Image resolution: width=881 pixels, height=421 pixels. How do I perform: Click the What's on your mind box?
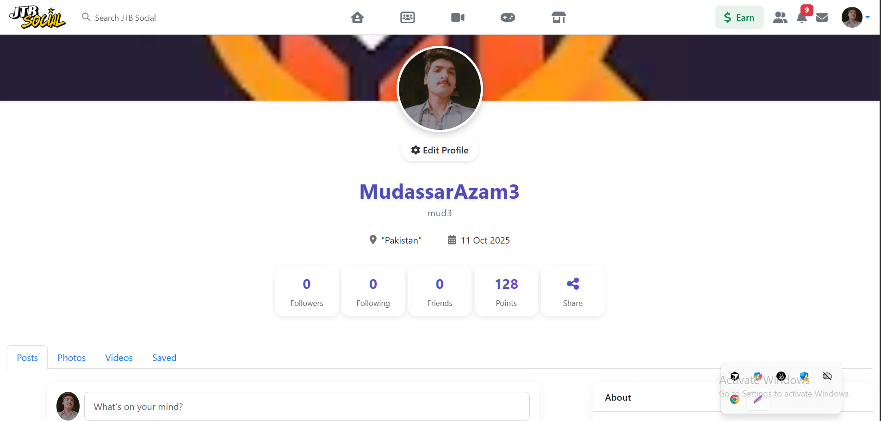pyautogui.click(x=307, y=406)
